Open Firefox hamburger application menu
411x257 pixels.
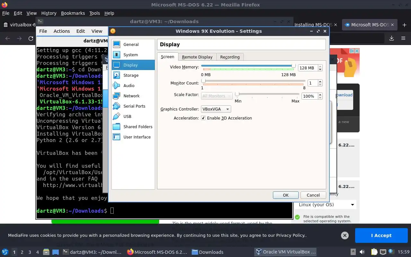[403, 38]
